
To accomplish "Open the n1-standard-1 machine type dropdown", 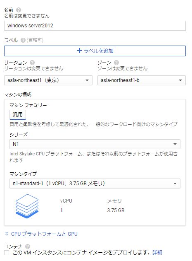I will click(x=95, y=184).
